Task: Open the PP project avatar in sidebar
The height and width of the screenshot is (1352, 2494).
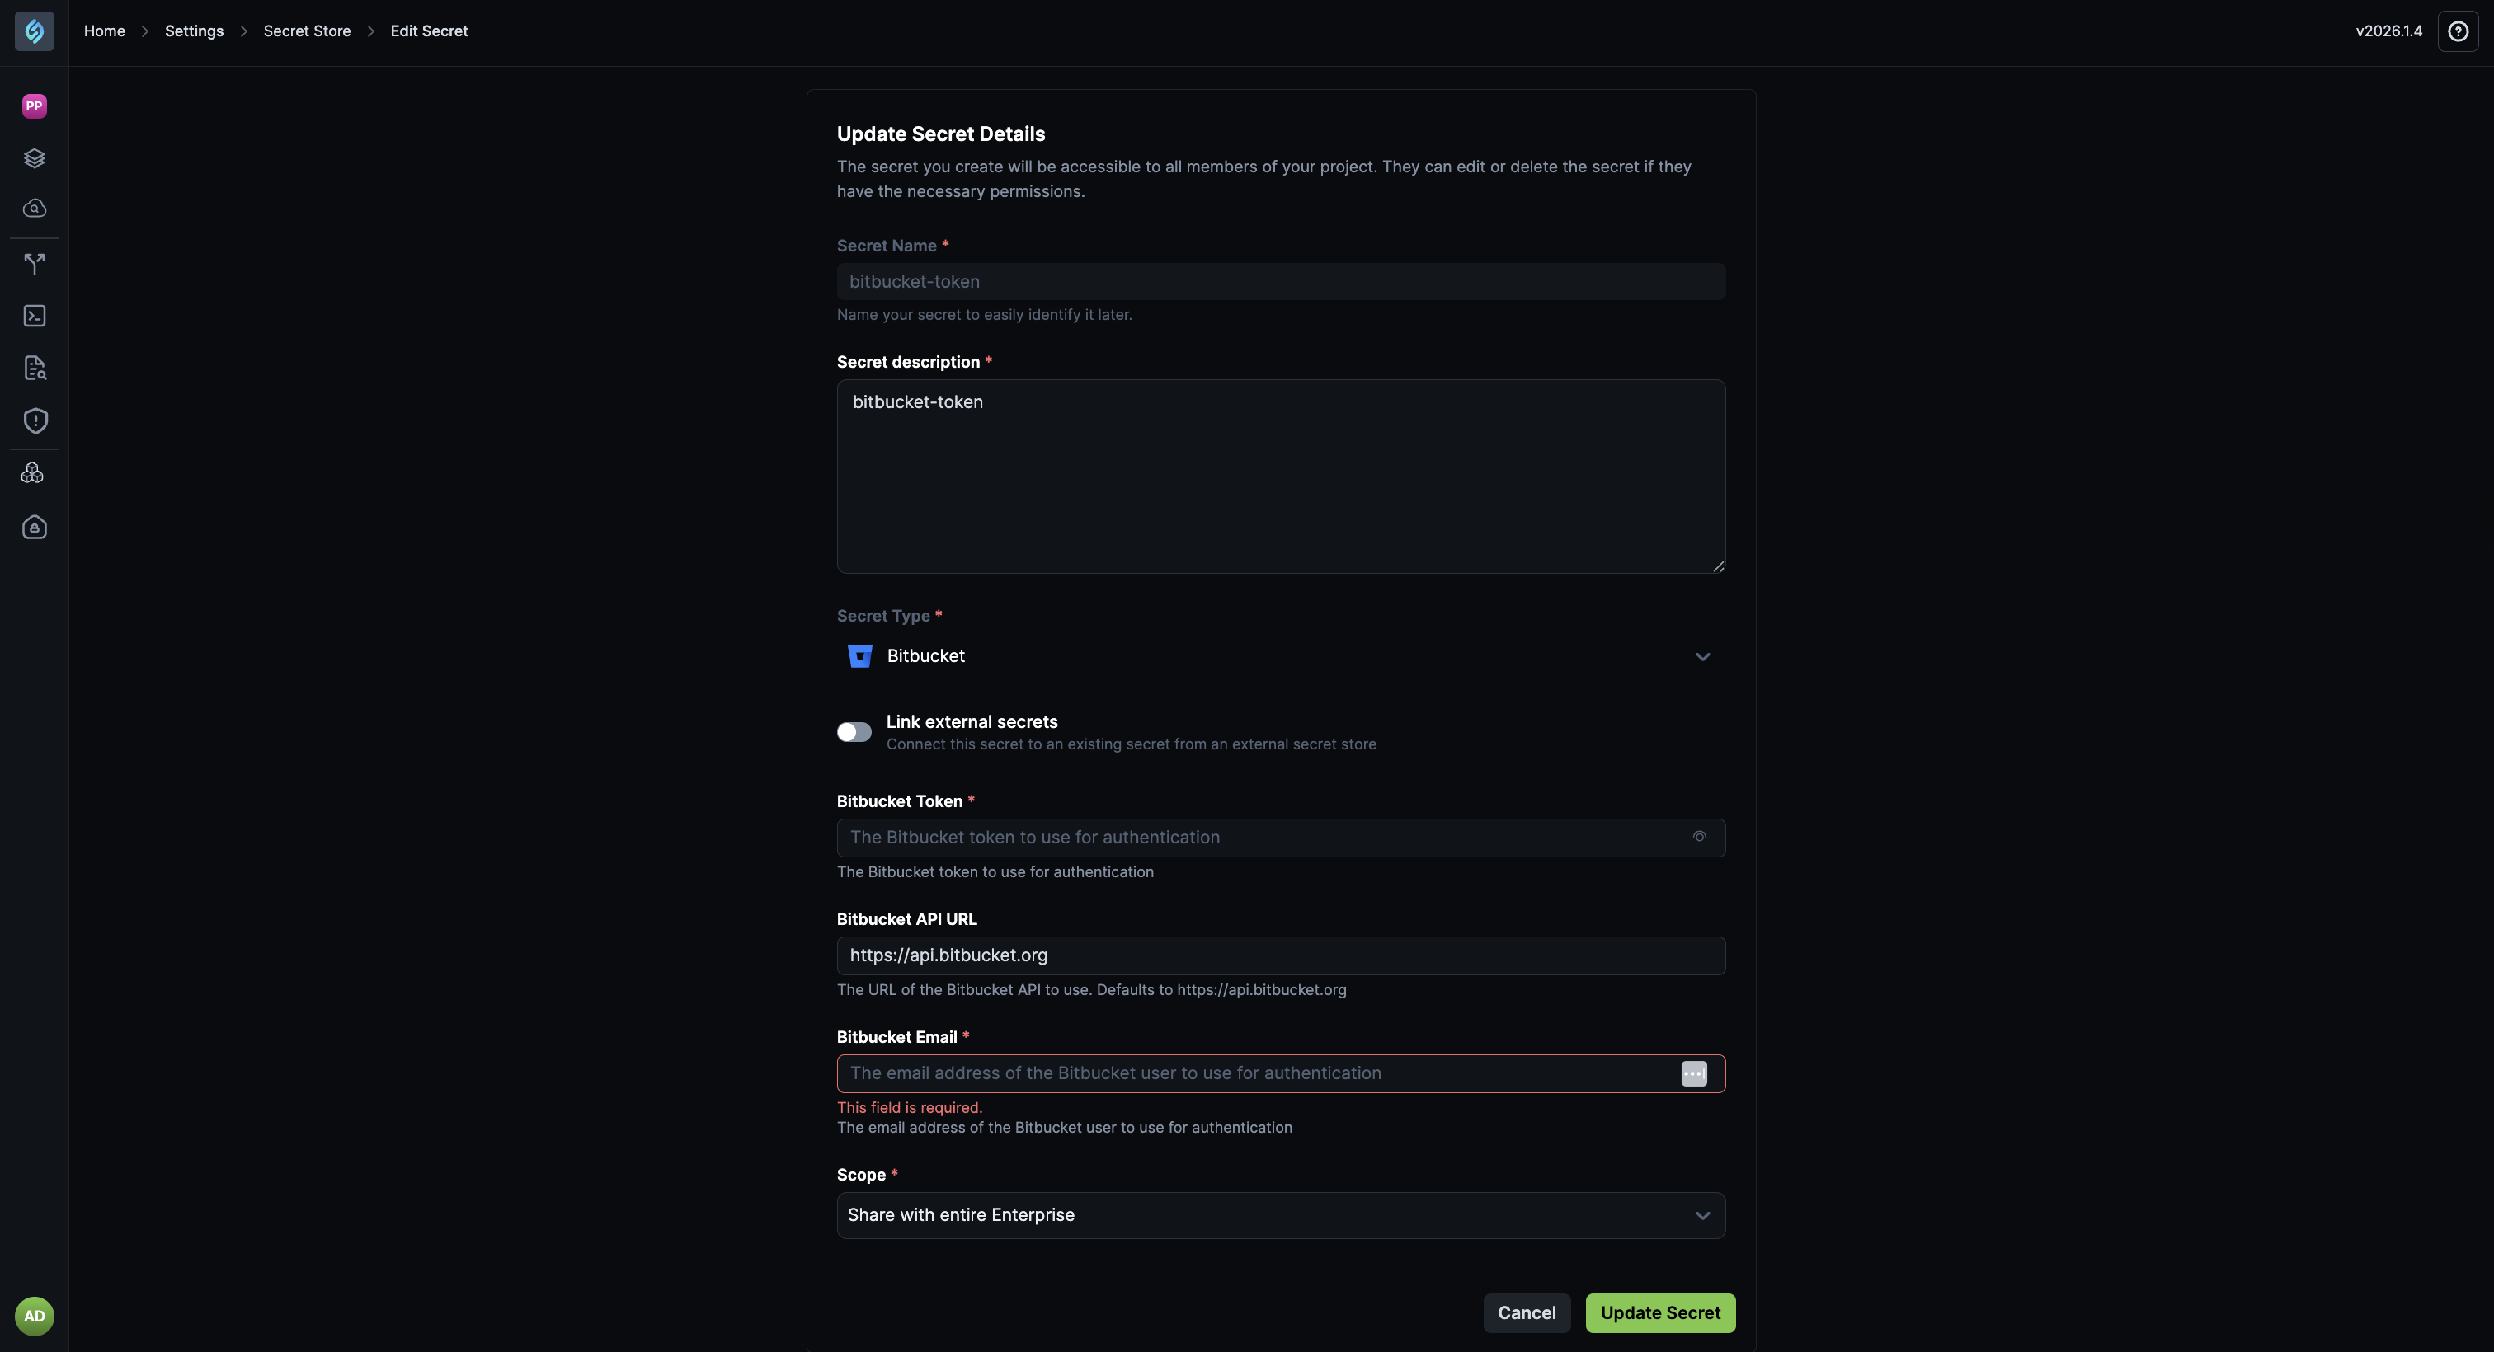Action: point(35,106)
